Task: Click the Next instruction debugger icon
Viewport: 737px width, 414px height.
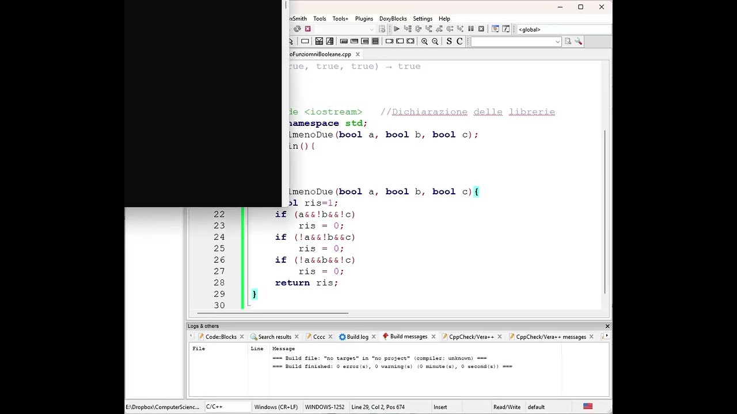Action: pyautogui.click(x=450, y=29)
